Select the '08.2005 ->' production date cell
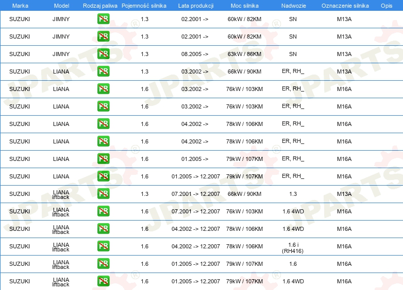 [x=195, y=54]
